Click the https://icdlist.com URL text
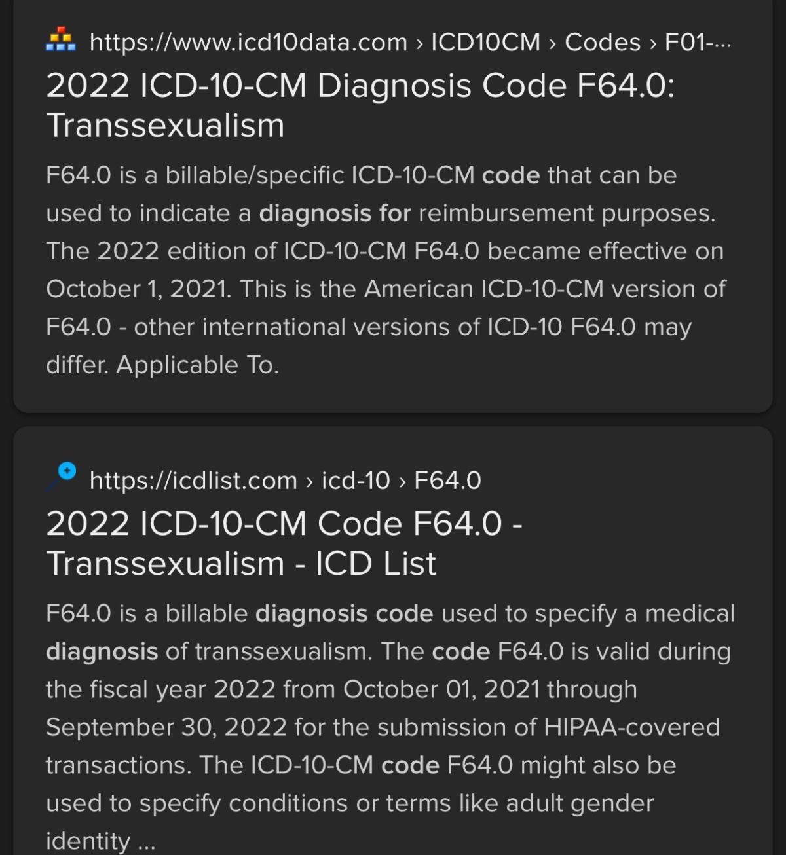This screenshot has height=855, width=786. [x=193, y=481]
